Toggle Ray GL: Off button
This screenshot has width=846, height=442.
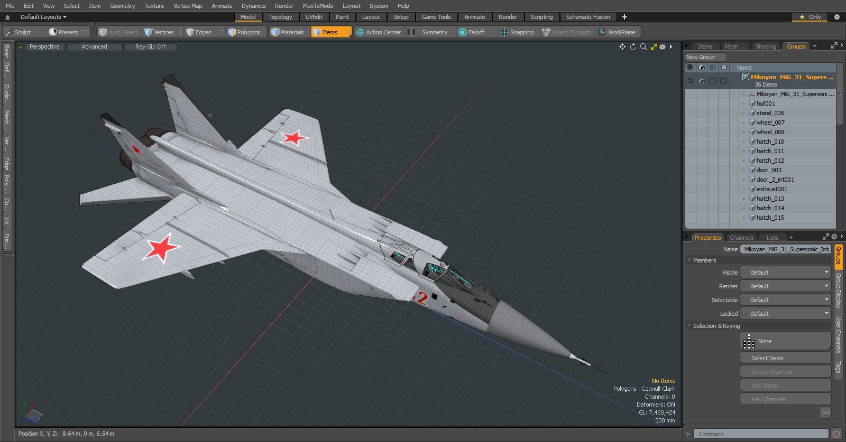click(150, 47)
